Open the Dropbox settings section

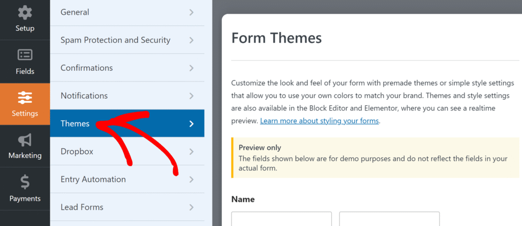[127, 152]
